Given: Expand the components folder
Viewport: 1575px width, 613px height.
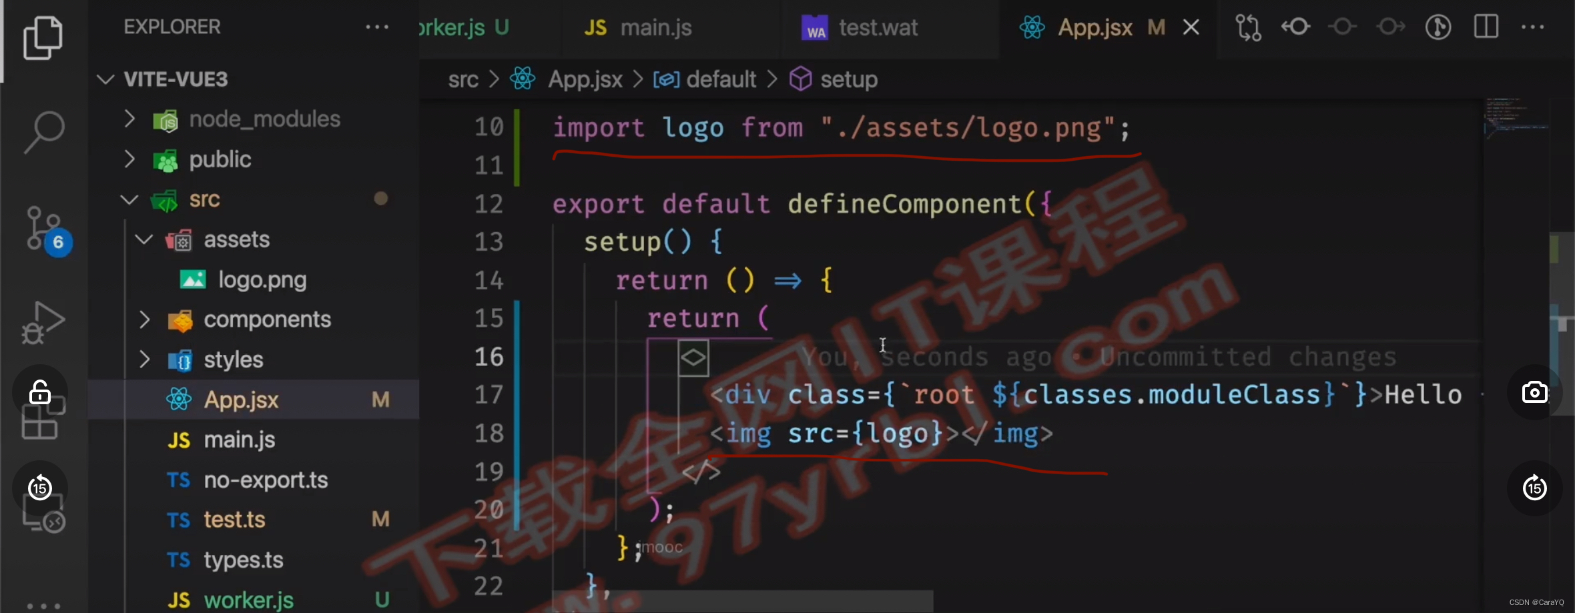Looking at the screenshot, I should [144, 320].
